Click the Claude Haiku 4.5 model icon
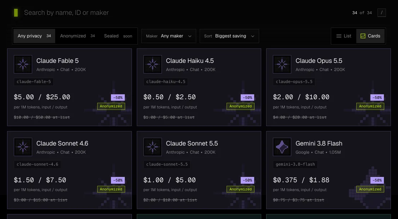Image resolution: width=398 pixels, height=219 pixels. tap(153, 64)
